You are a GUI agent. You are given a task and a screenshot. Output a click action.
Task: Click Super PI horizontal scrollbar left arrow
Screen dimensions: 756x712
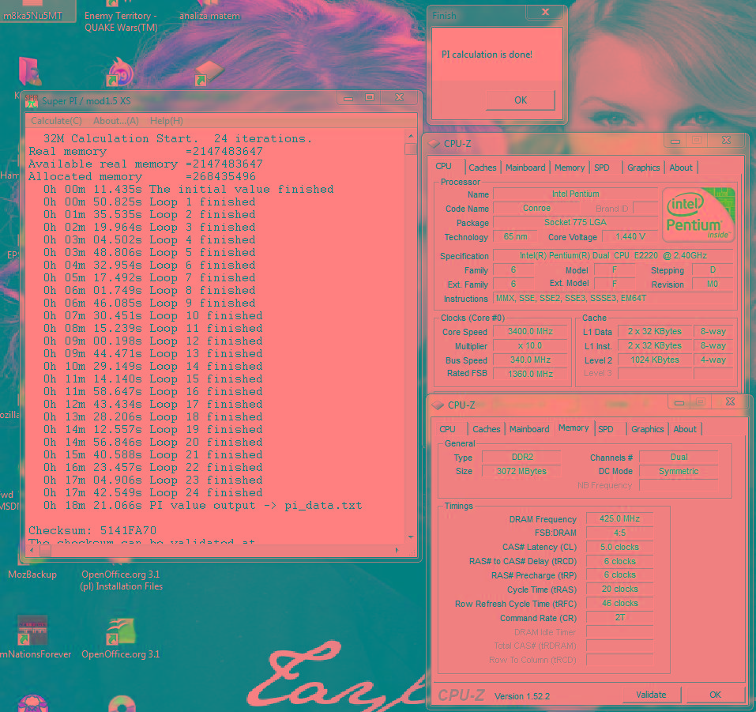(32, 550)
